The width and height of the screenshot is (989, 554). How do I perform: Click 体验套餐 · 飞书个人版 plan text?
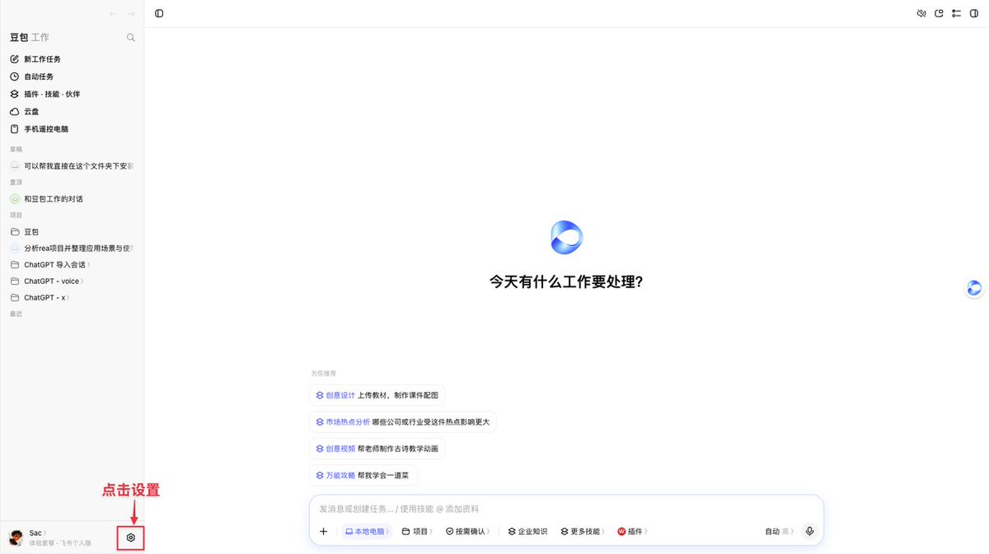[x=60, y=543]
